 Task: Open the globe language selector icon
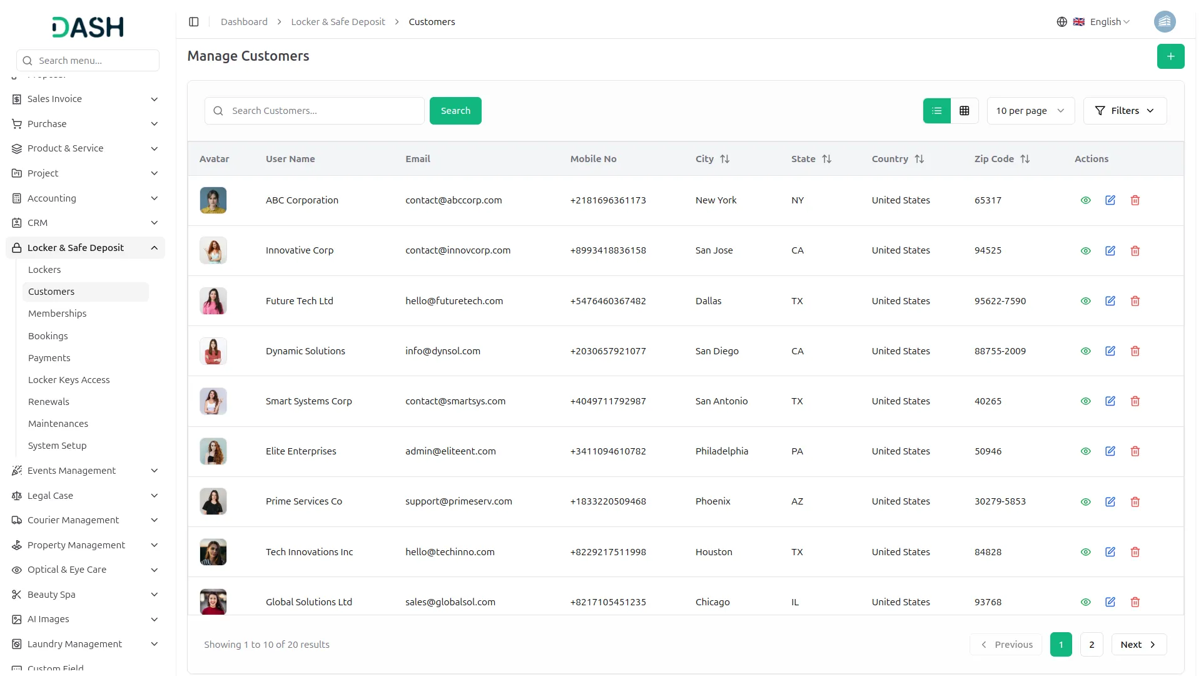1062,21
